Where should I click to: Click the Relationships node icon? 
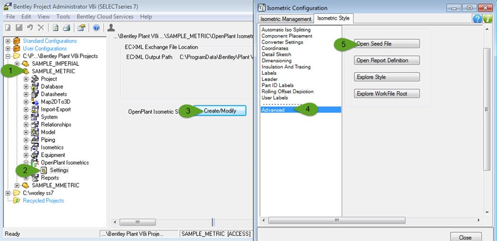click(35, 124)
